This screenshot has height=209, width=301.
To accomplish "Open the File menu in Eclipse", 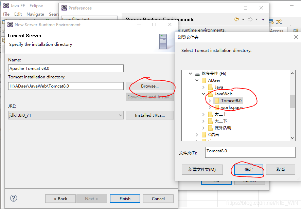I will [6, 14].
